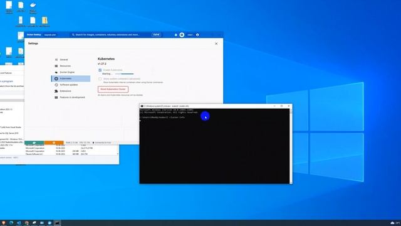Click the Command Prompt vertical scrollbar

[291, 146]
